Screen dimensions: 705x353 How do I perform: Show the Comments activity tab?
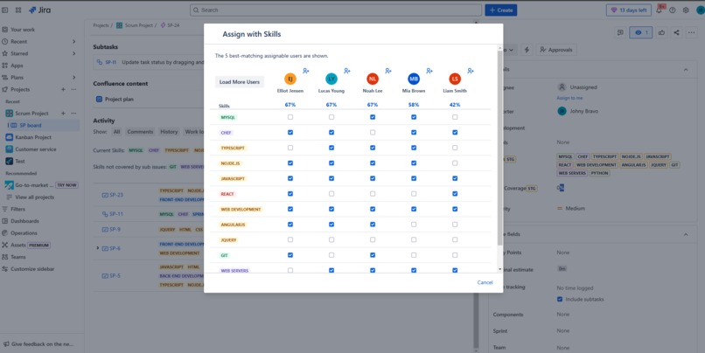tap(140, 132)
